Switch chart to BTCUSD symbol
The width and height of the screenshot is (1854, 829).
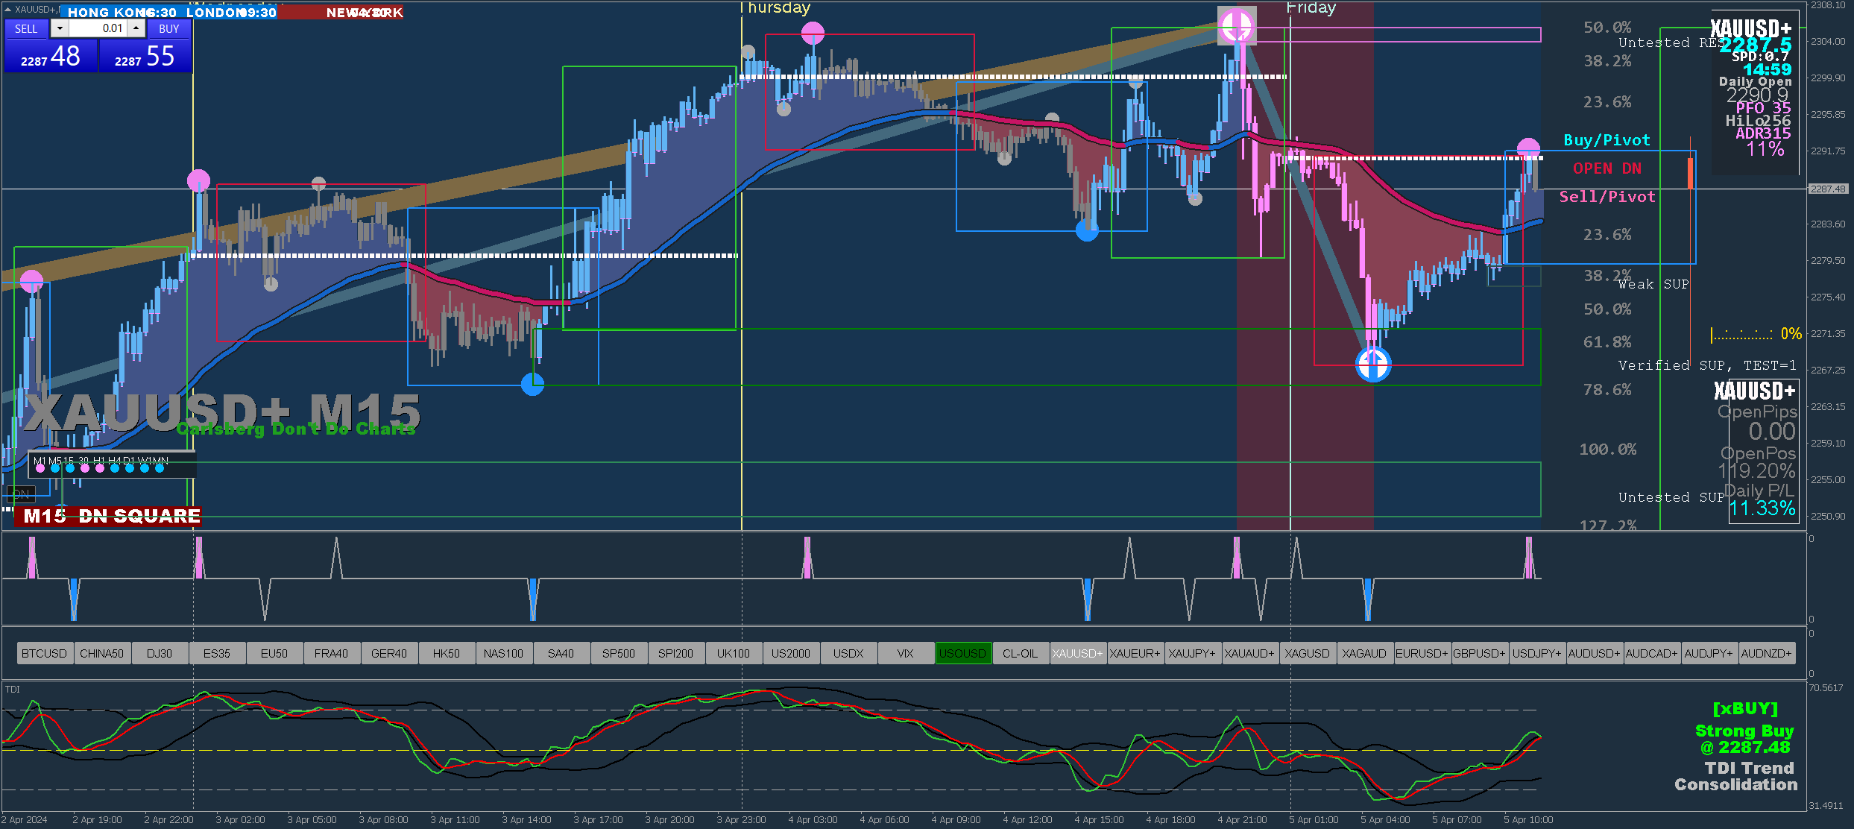click(44, 654)
